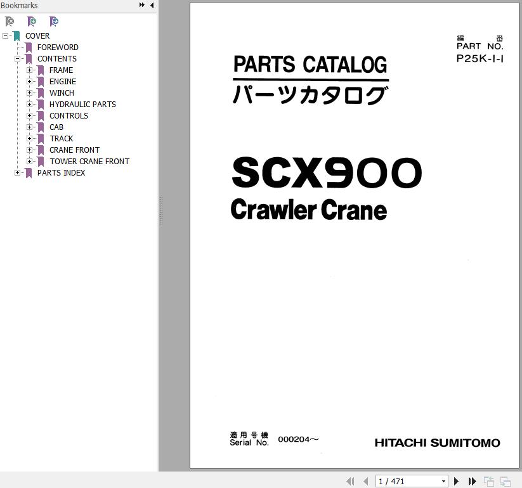Click serial number 000204~ text
Screen dimensions: 522x488
point(298,439)
